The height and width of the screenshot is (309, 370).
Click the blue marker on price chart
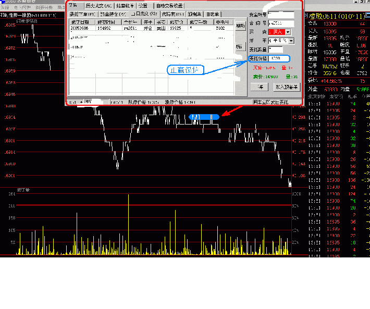click(203, 117)
